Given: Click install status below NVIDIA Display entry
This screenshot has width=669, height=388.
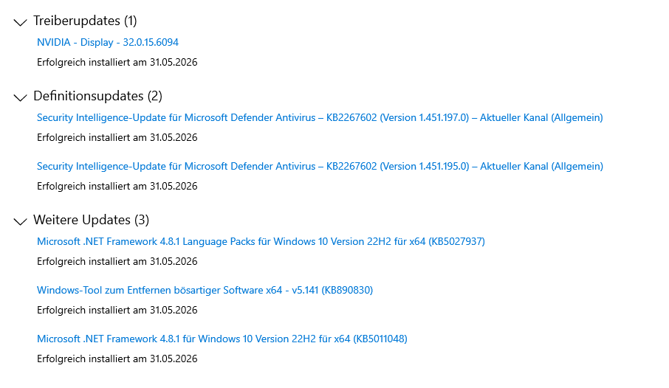Looking at the screenshot, I should tap(117, 62).
